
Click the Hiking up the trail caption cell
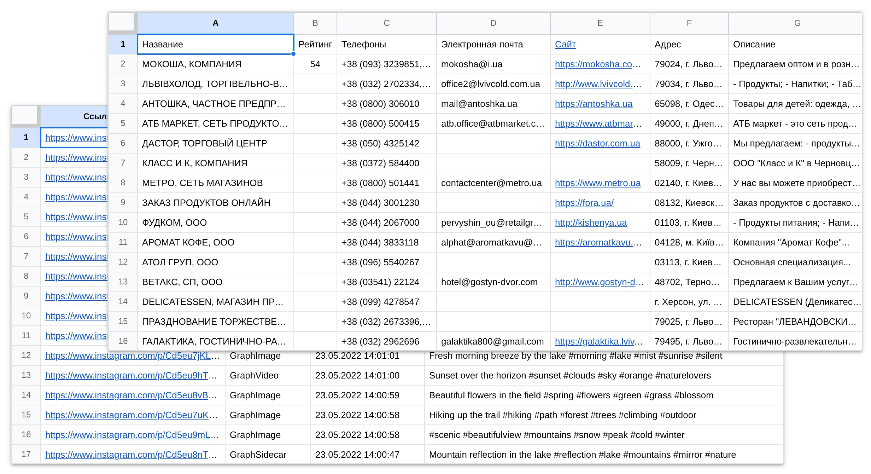click(603, 415)
